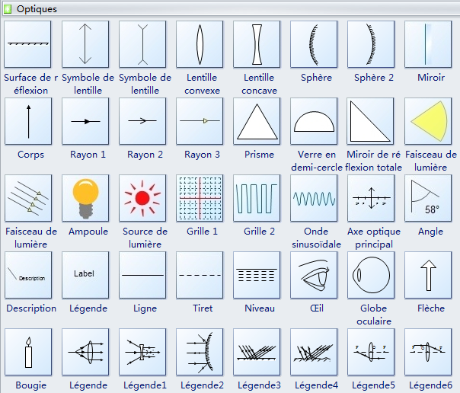Select the Légende6 lens diagram

(428, 352)
